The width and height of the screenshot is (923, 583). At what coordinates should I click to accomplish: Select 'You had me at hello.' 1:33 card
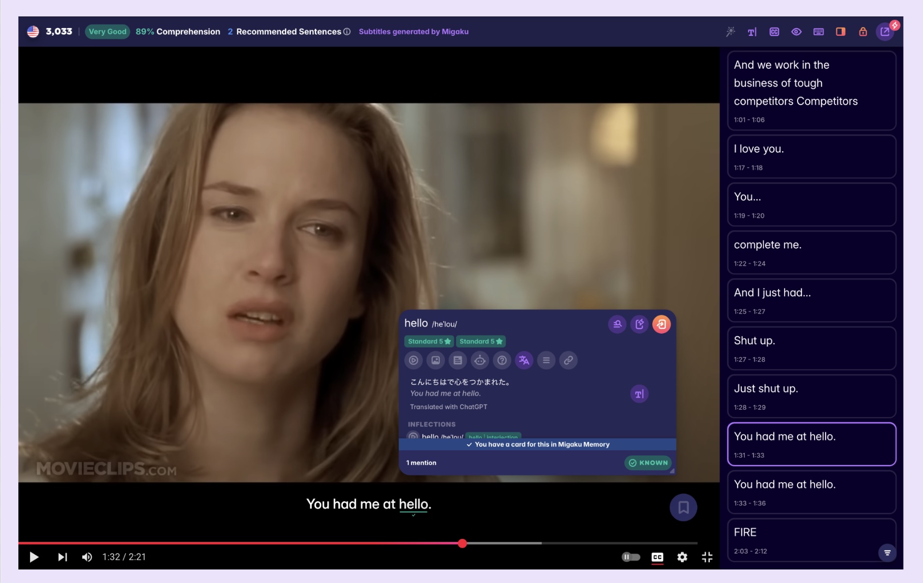click(x=812, y=492)
